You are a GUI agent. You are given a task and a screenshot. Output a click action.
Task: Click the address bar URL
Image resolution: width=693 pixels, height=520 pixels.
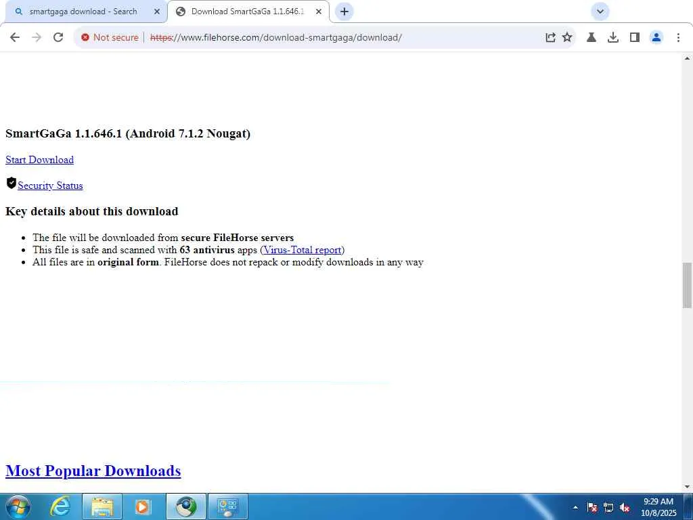(x=276, y=38)
